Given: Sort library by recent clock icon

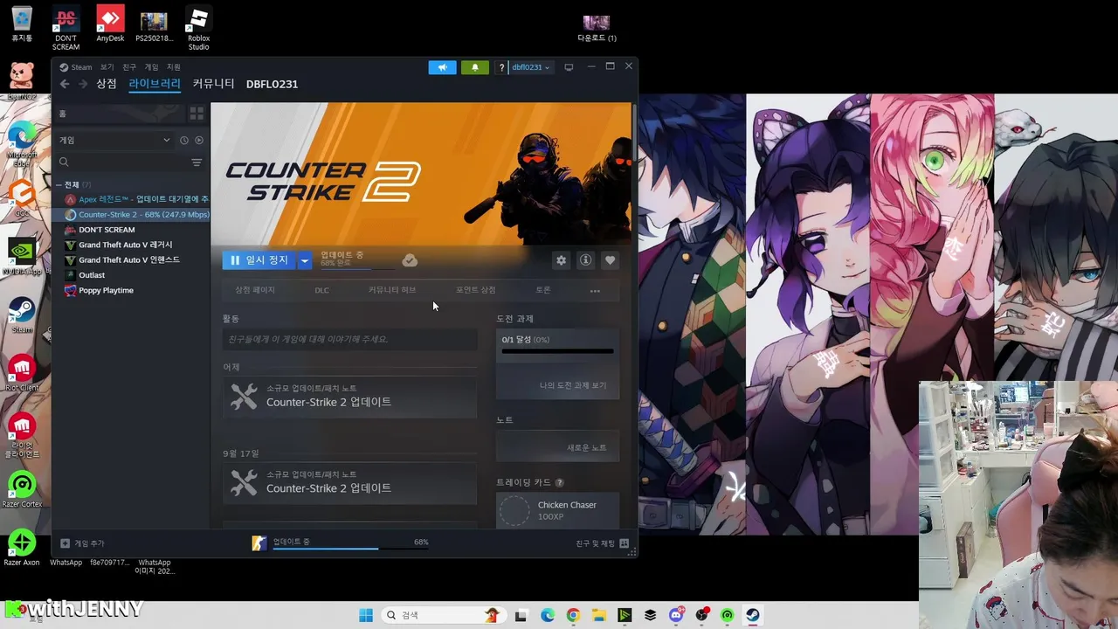Looking at the screenshot, I should pos(184,140).
